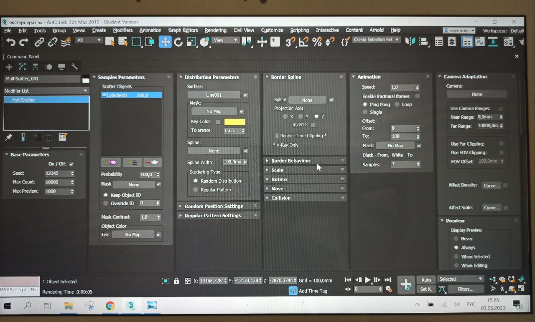This screenshot has width=535, height=322.
Task: Open the Scripting menu
Action: pyautogui.click(x=300, y=30)
